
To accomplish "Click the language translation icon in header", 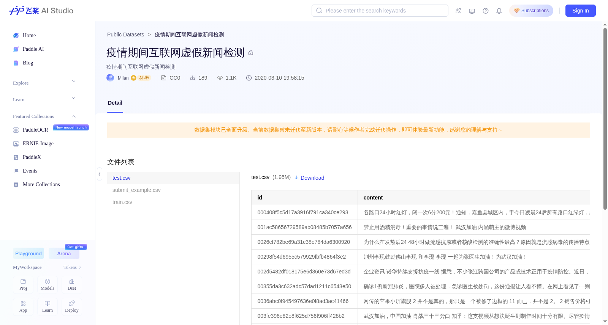I will click(x=458, y=11).
